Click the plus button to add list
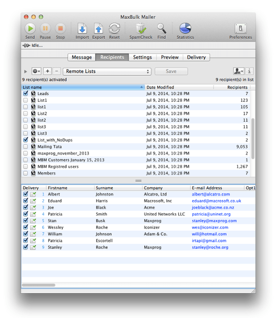Image resolution: width=277 pixels, height=318 pixels. (x=47, y=71)
